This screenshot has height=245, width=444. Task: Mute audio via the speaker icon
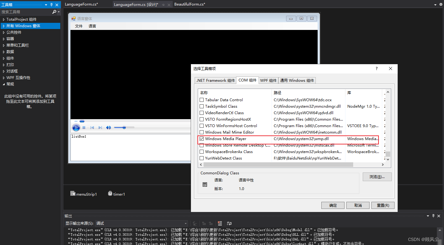tap(108, 127)
